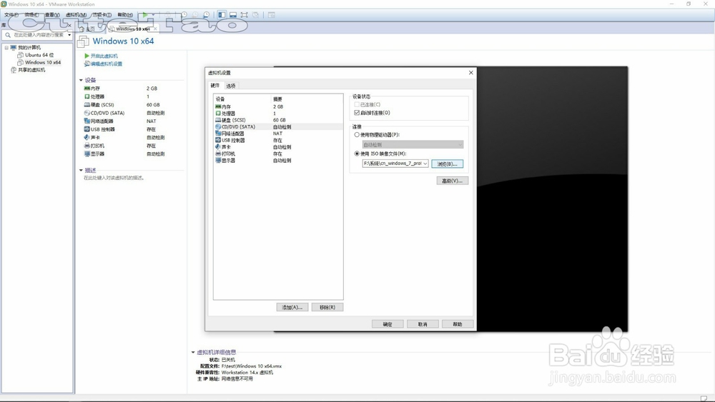The width and height of the screenshot is (715, 402).
Task: Open the 自动检测 physical drive dropdown
Action: (413, 145)
